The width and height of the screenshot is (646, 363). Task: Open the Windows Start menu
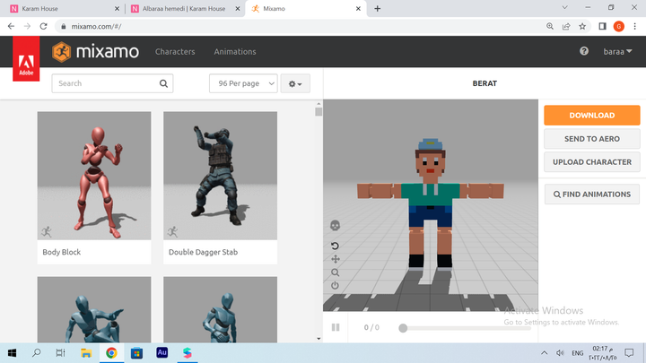(x=12, y=353)
